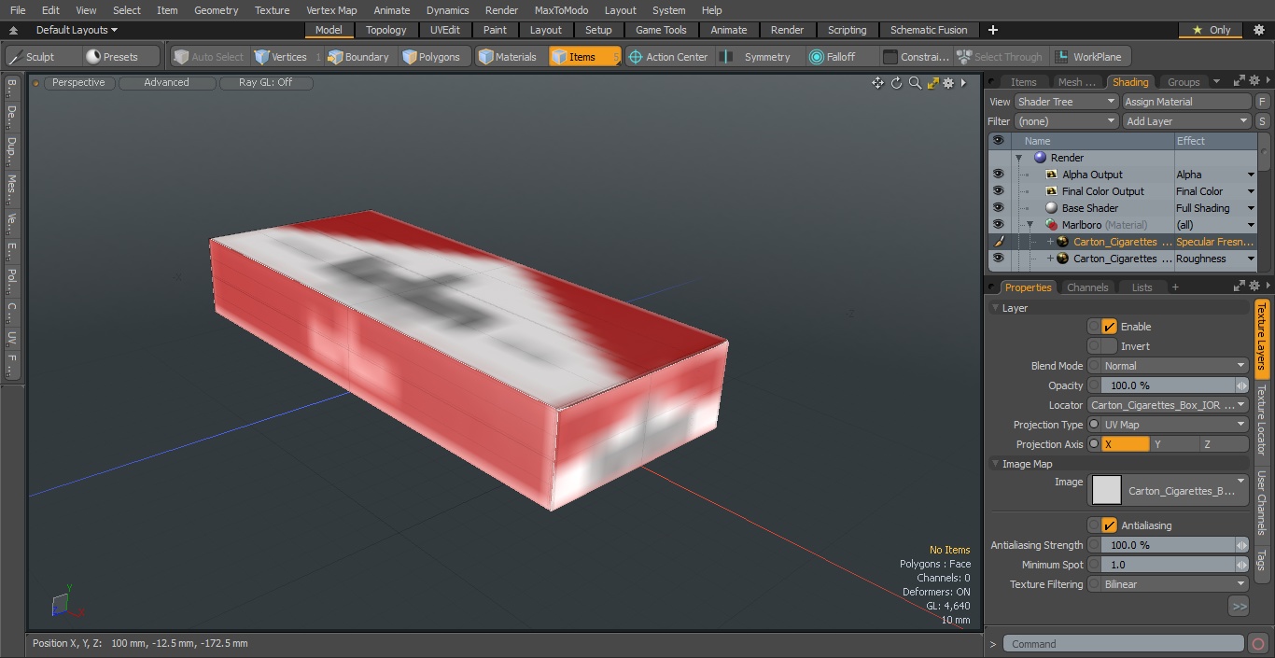Select projection axis Z
The height and width of the screenshot is (658, 1275).
[x=1224, y=444]
